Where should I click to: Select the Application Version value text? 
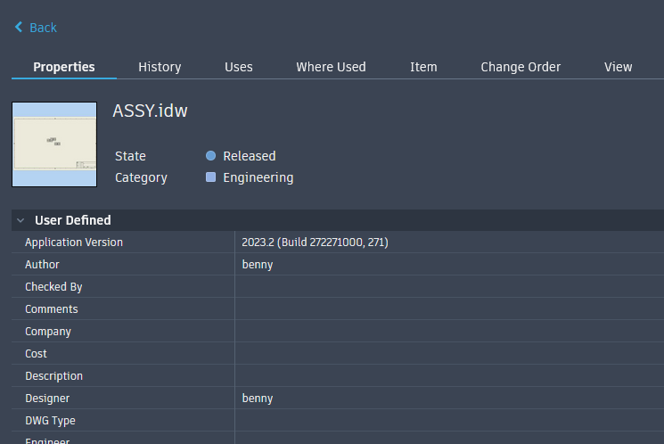point(315,243)
